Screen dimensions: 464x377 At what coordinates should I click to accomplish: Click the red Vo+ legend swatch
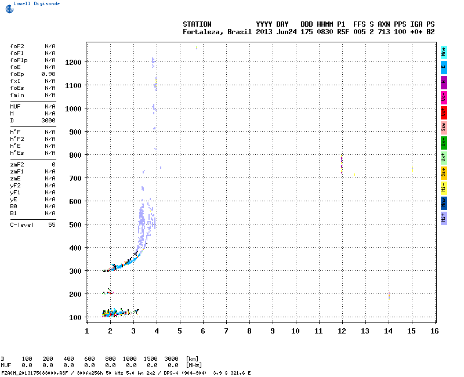444,112
